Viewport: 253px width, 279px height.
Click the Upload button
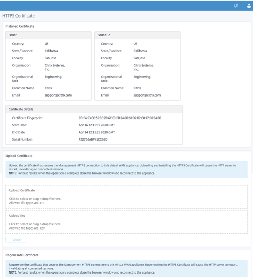coord(16,239)
